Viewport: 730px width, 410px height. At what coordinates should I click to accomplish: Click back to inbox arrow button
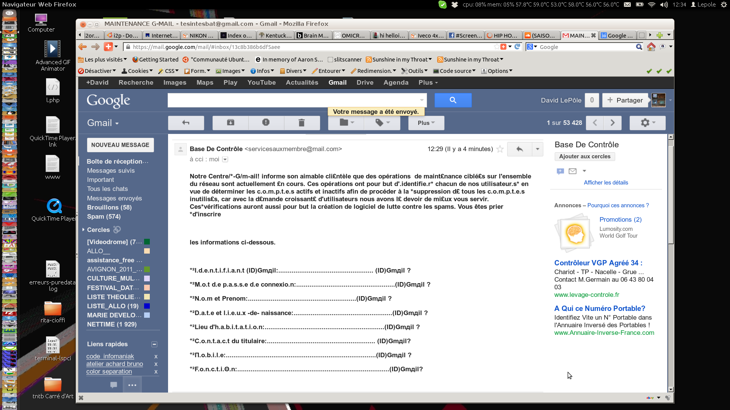point(186,123)
